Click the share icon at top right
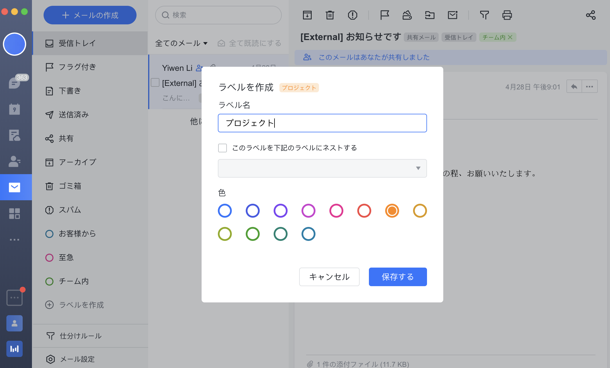Viewport: 610px width, 368px height. [x=591, y=15]
